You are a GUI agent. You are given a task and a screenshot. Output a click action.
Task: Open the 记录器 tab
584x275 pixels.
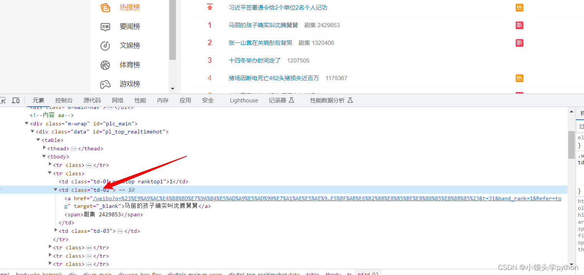tap(278, 100)
